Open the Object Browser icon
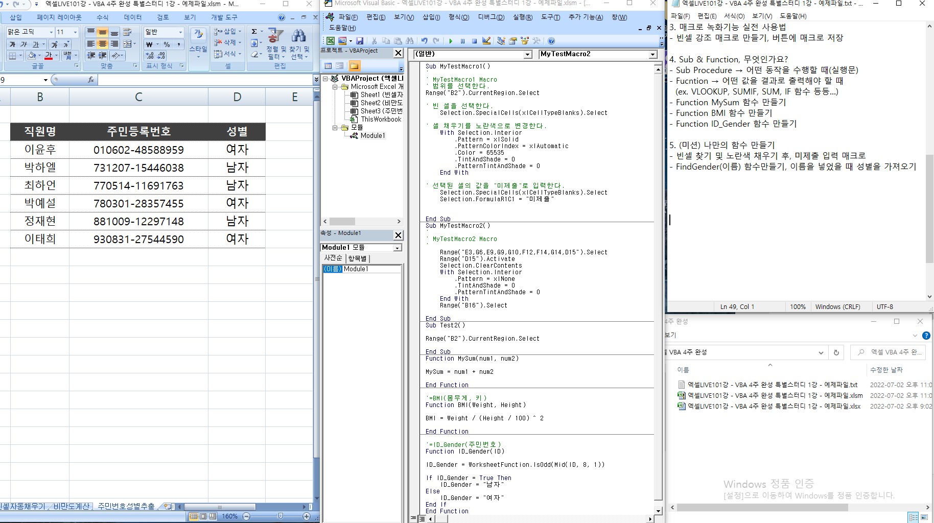Viewport: 934px width, 523px height. pyautogui.click(x=525, y=41)
